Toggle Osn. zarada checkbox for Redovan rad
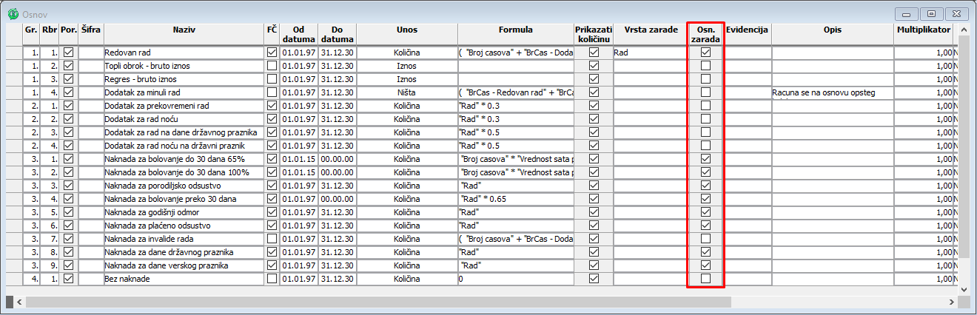 point(705,52)
